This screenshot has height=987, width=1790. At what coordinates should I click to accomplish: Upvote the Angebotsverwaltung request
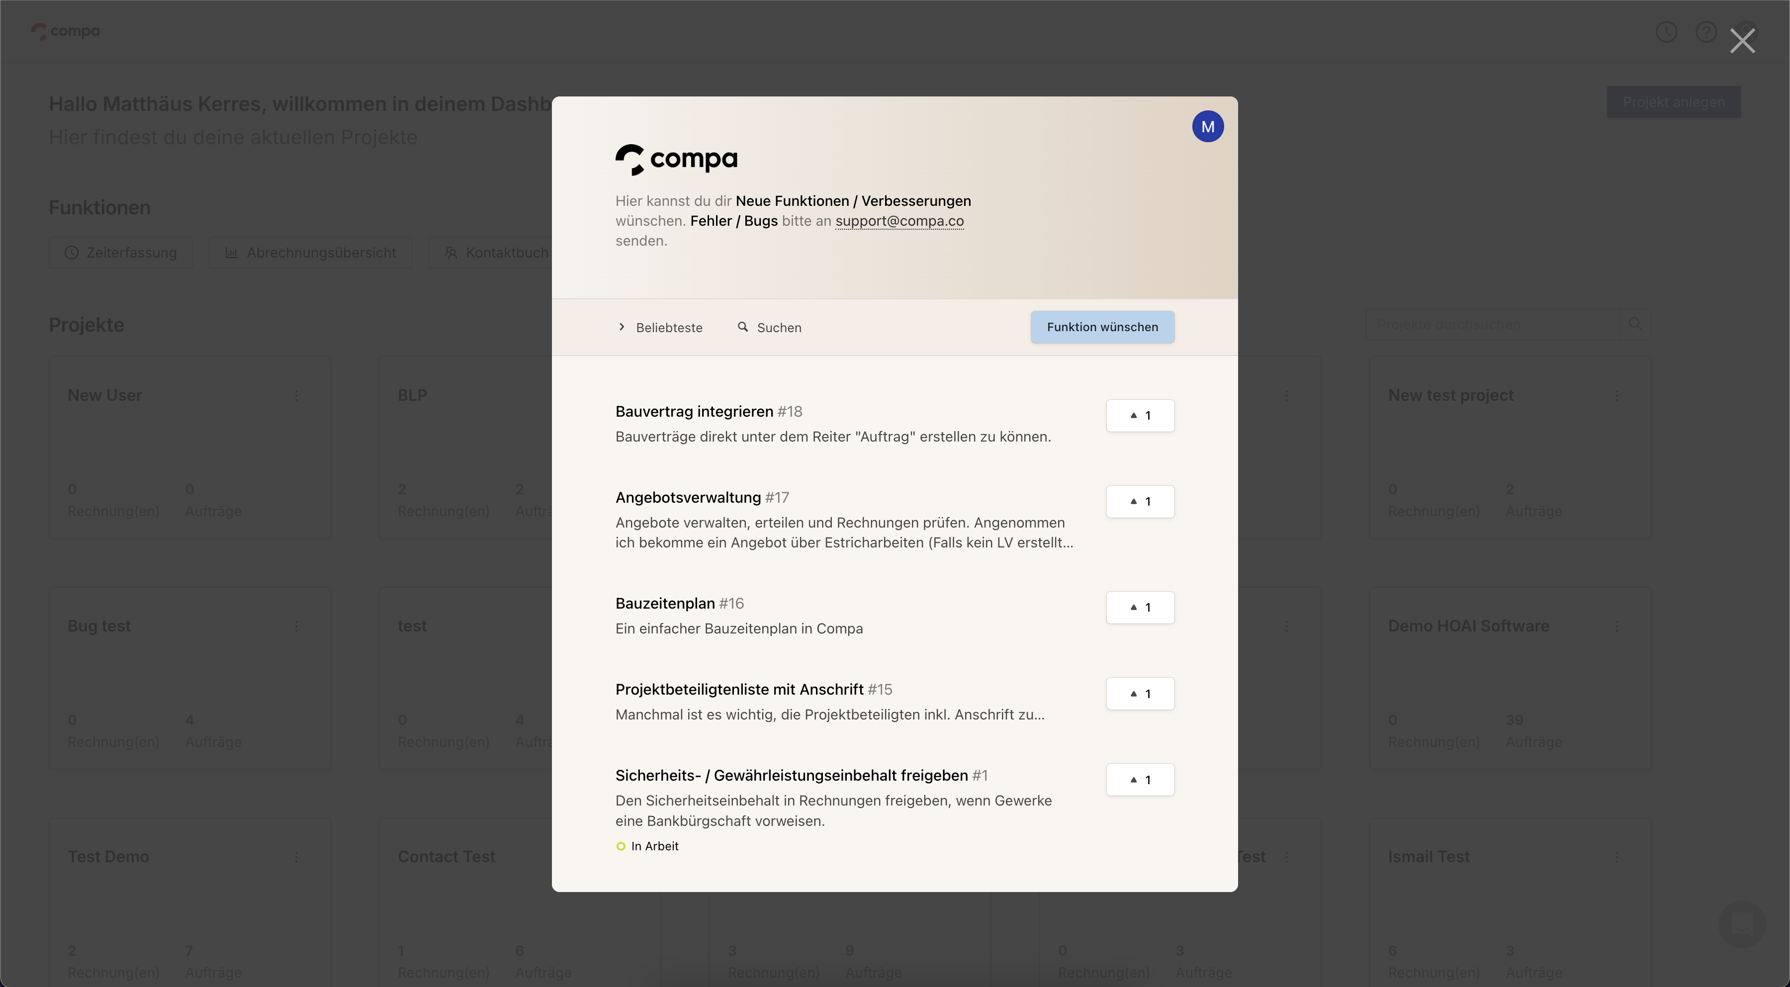click(x=1140, y=502)
